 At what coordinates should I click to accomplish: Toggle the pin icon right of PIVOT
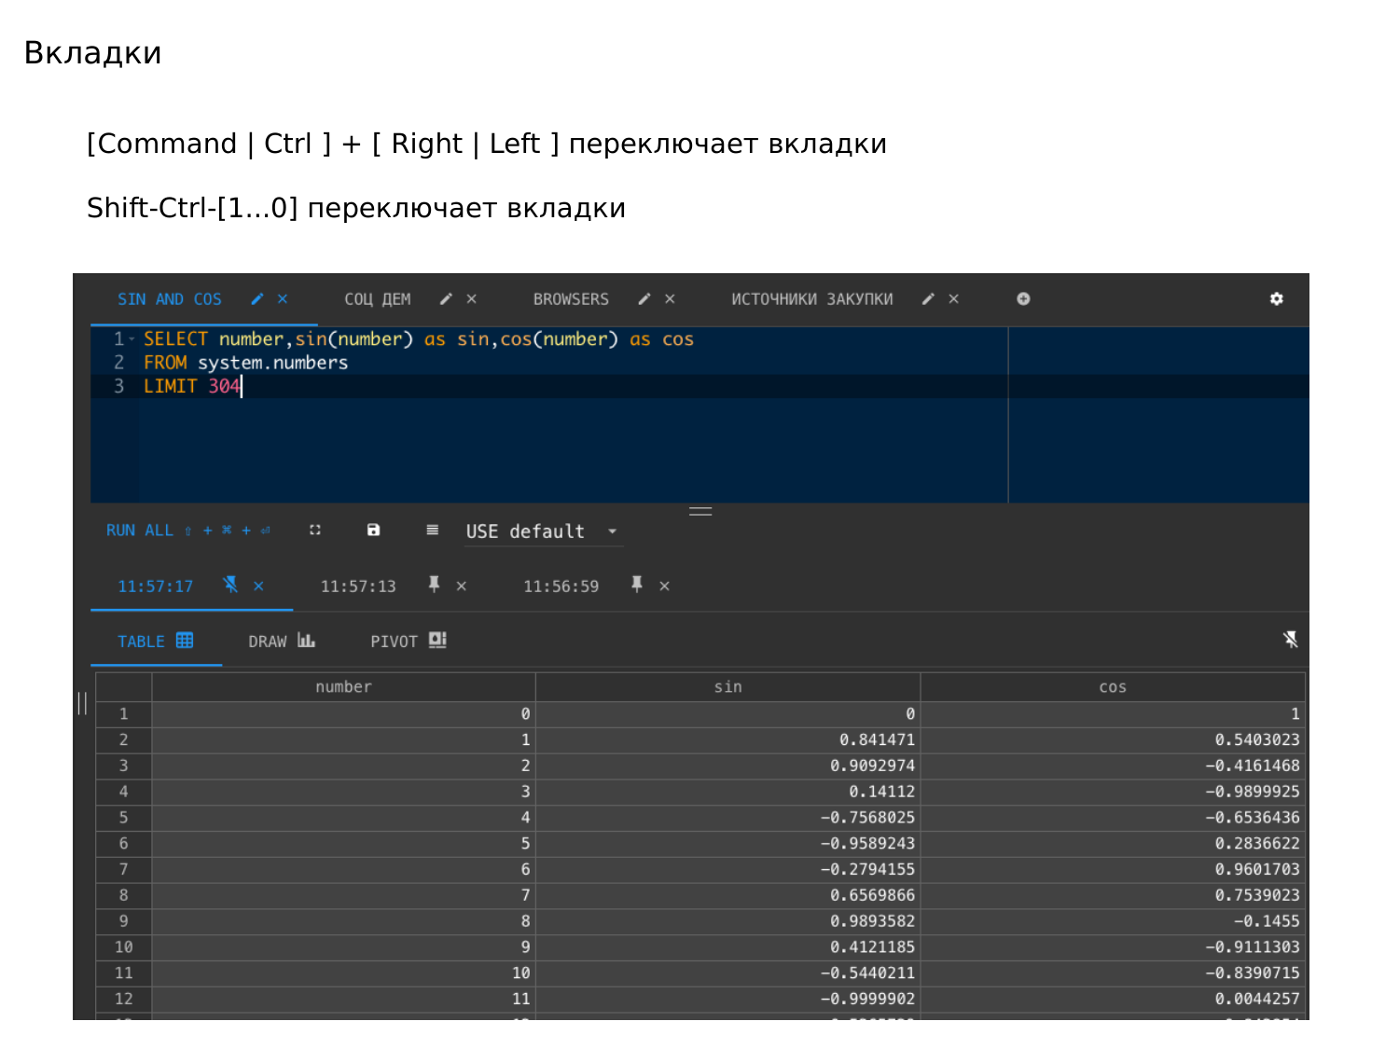[1291, 640]
